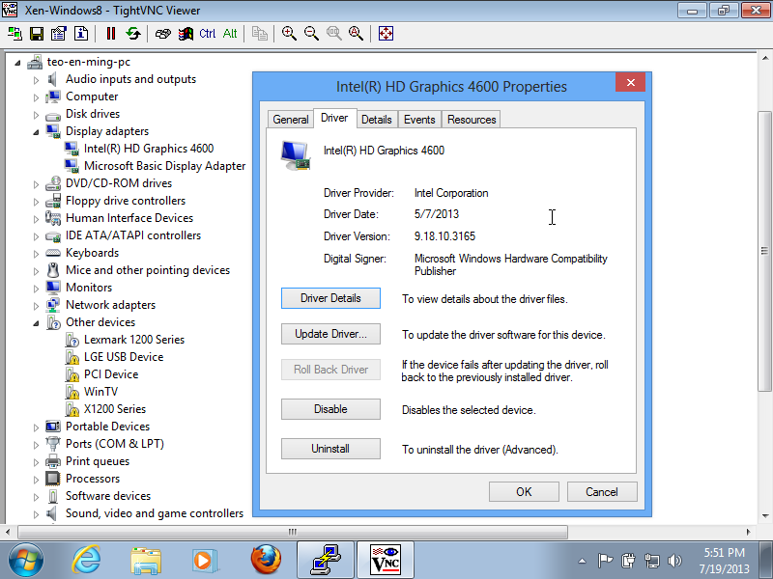773x579 pixels.
Task: Collapse the Display adapters tree node
Action: pyautogui.click(x=37, y=131)
